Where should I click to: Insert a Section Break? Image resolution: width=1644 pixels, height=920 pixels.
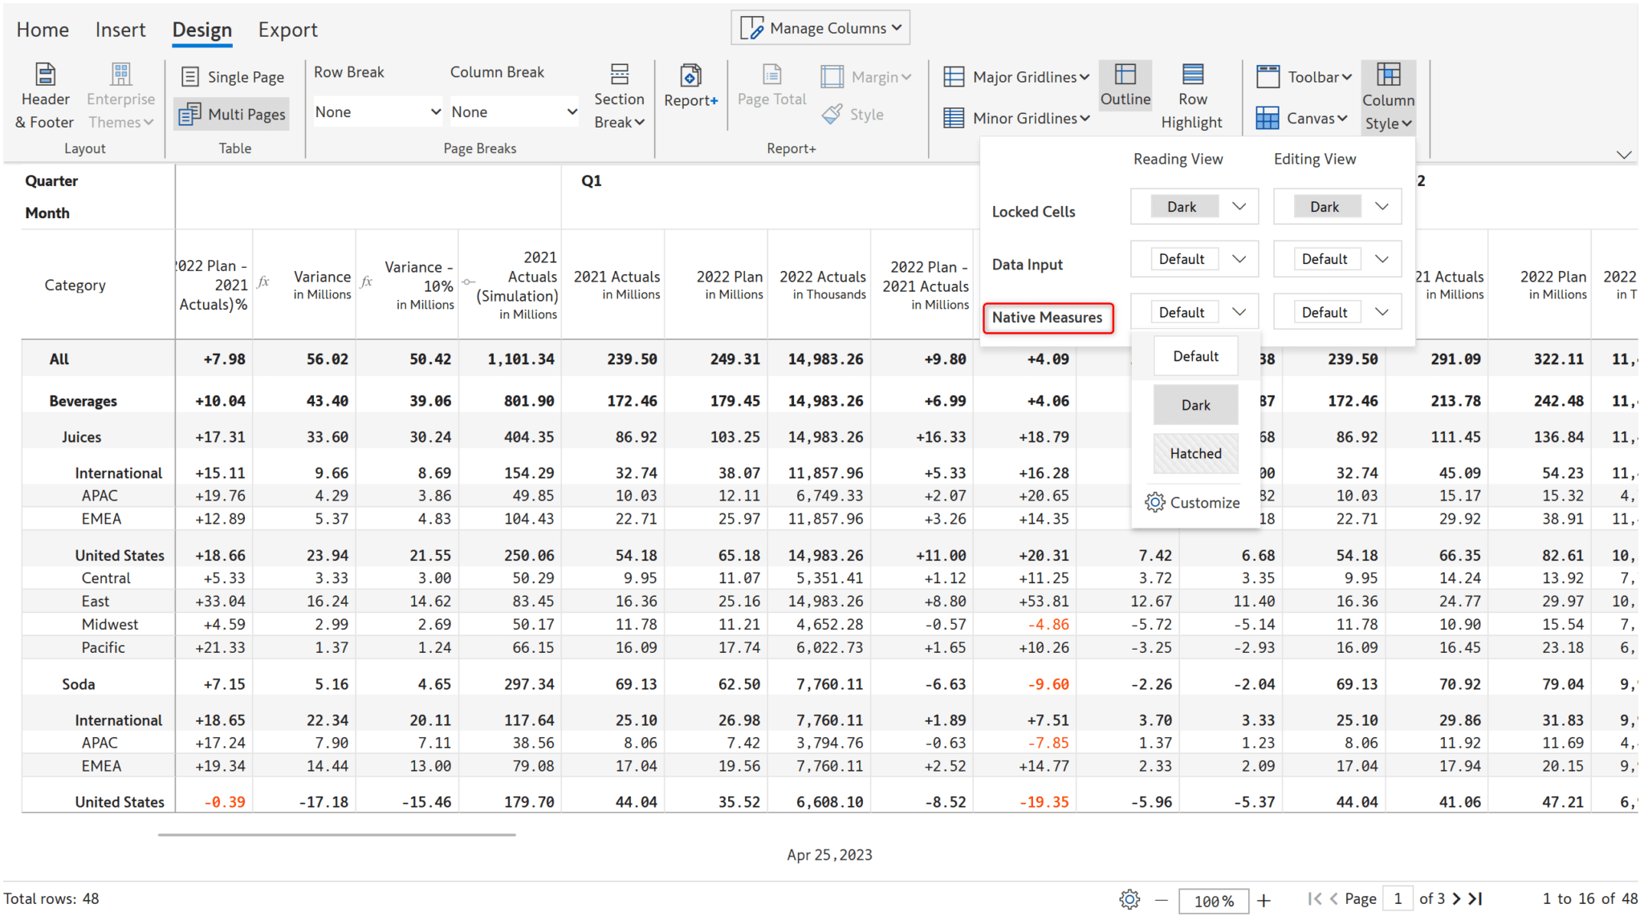tap(619, 96)
